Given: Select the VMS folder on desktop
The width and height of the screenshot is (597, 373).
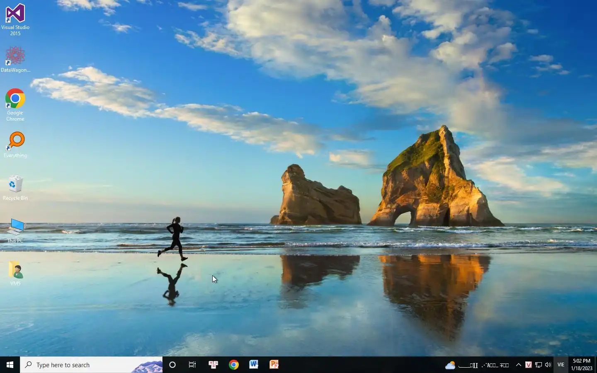Looking at the screenshot, I should click(x=15, y=274).
